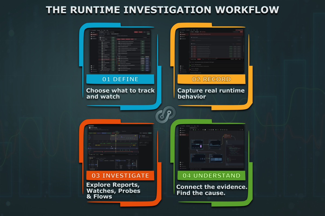
Task: Open the Tracking menu in the Define screenshot
Action: (x=99, y=31)
